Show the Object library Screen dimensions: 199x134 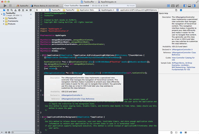(181, 132)
